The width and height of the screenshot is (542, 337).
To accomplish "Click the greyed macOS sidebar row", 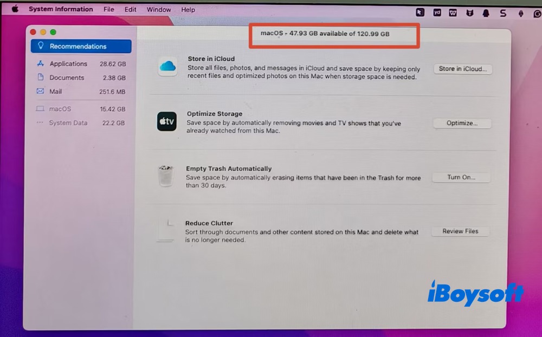I will click(x=81, y=109).
